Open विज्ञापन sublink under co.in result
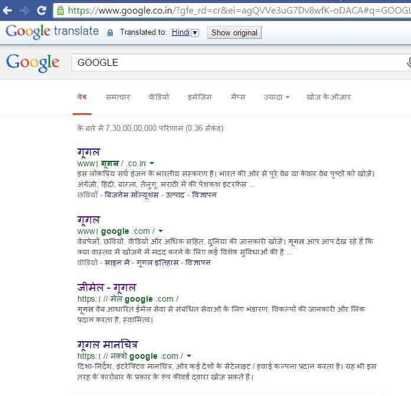Viewport: 411px width, 396px height. tap(204, 195)
